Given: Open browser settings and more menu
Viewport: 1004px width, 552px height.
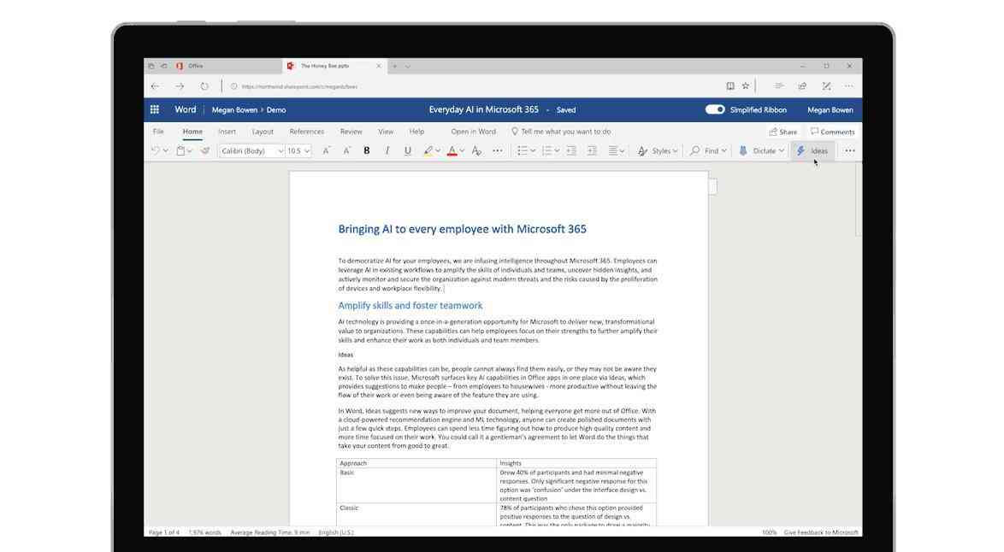Looking at the screenshot, I should pos(848,85).
